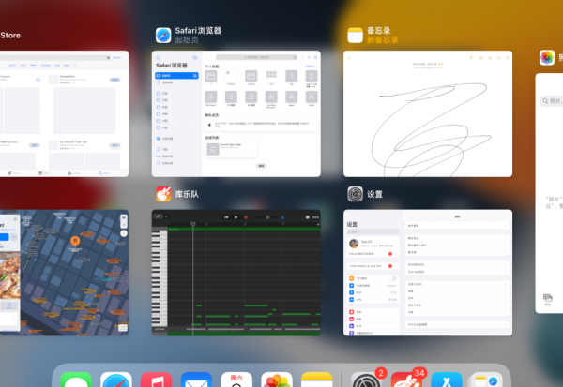Open the favorites tile labeled 2 in Safari
563x387 pixels.
312,77
